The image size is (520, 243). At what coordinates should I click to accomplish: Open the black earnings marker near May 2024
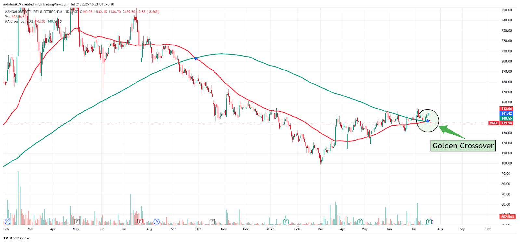coord(77,222)
